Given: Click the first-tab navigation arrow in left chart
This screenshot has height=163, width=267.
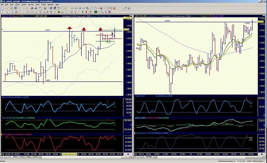Looking at the screenshot, I should (2, 157).
